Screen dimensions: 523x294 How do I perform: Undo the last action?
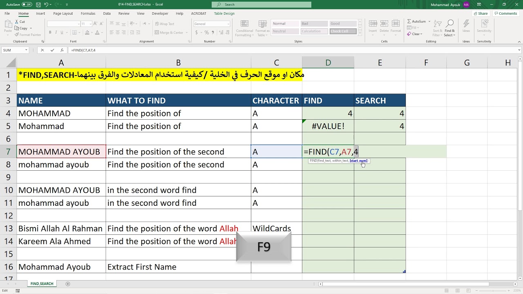click(46, 4)
